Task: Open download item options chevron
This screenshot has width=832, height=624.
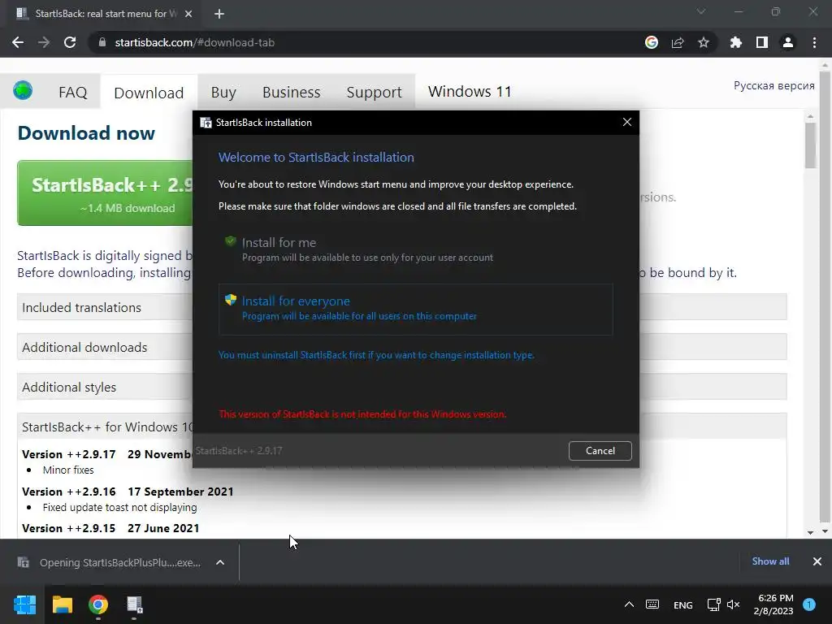Action: (220, 562)
